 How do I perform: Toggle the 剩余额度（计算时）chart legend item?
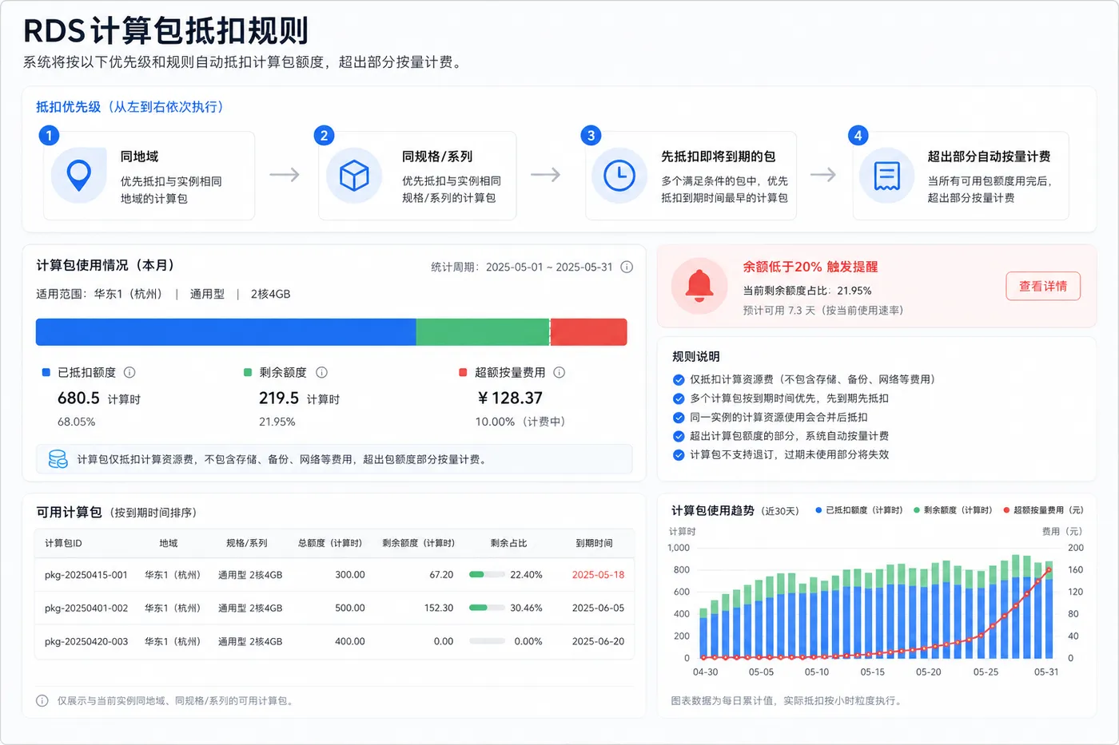954,510
